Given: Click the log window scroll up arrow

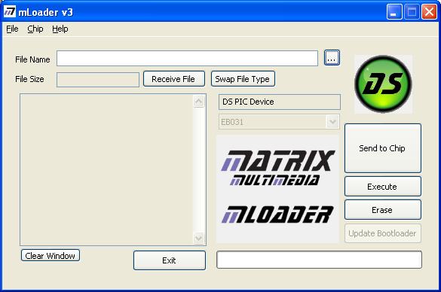Looking at the screenshot, I should click(198, 102).
